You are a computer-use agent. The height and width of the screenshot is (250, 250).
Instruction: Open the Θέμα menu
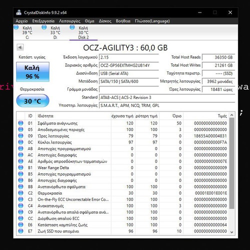pyautogui.click(x=89, y=21)
